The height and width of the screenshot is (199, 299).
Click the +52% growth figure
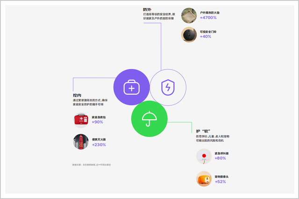pos(220,181)
